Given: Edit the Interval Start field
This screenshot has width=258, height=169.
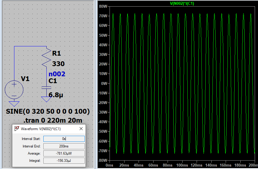Looking at the screenshot, I should (x=64, y=139).
